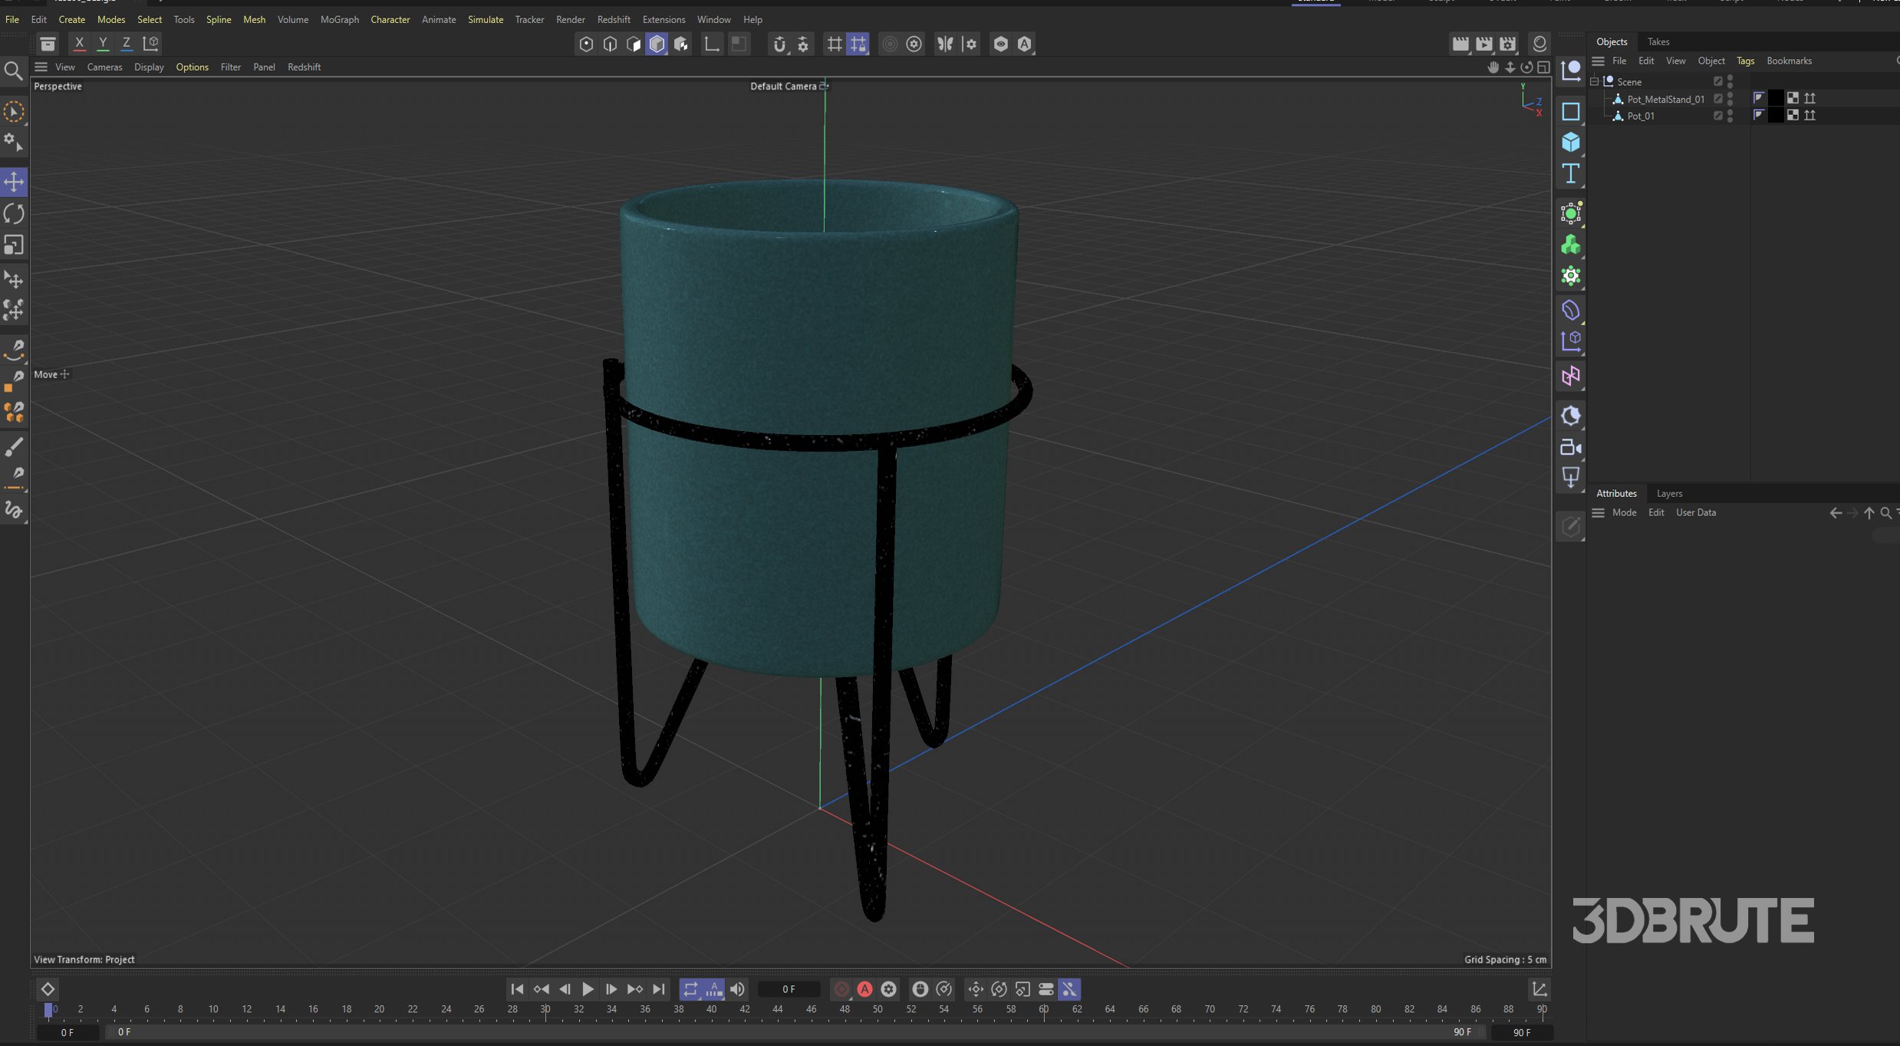Add a Cube primitive from right palette

coord(1570,143)
